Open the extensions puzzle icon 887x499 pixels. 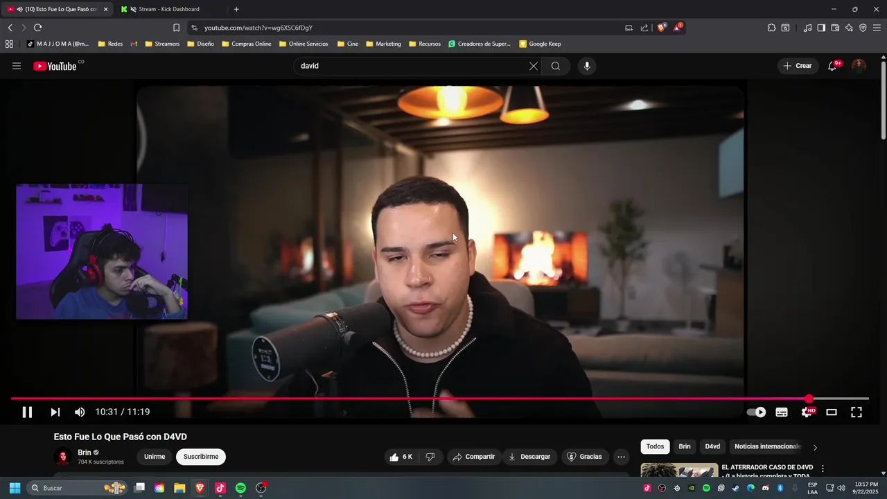click(771, 28)
